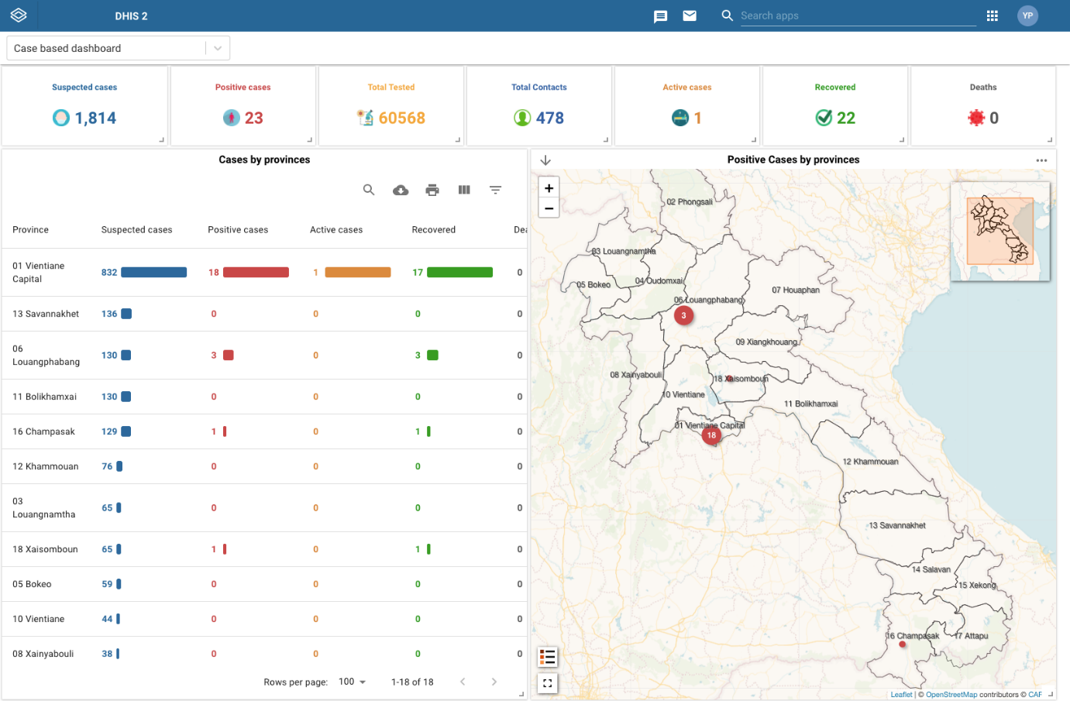
Task: Sort by Recovered column header
Action: (x=433, y=230)
